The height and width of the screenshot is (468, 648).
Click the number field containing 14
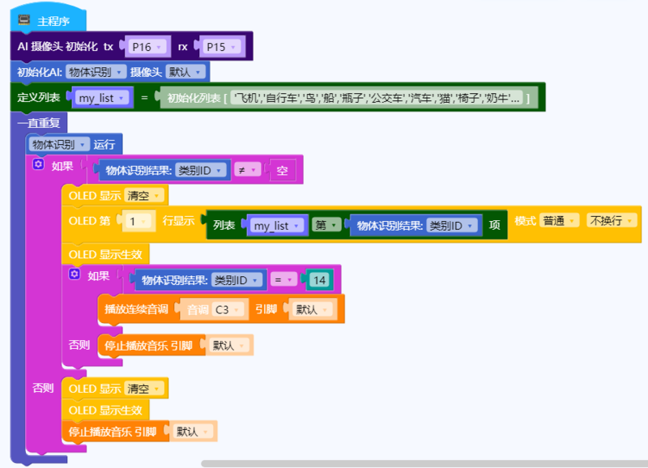(x=319, y=280)
